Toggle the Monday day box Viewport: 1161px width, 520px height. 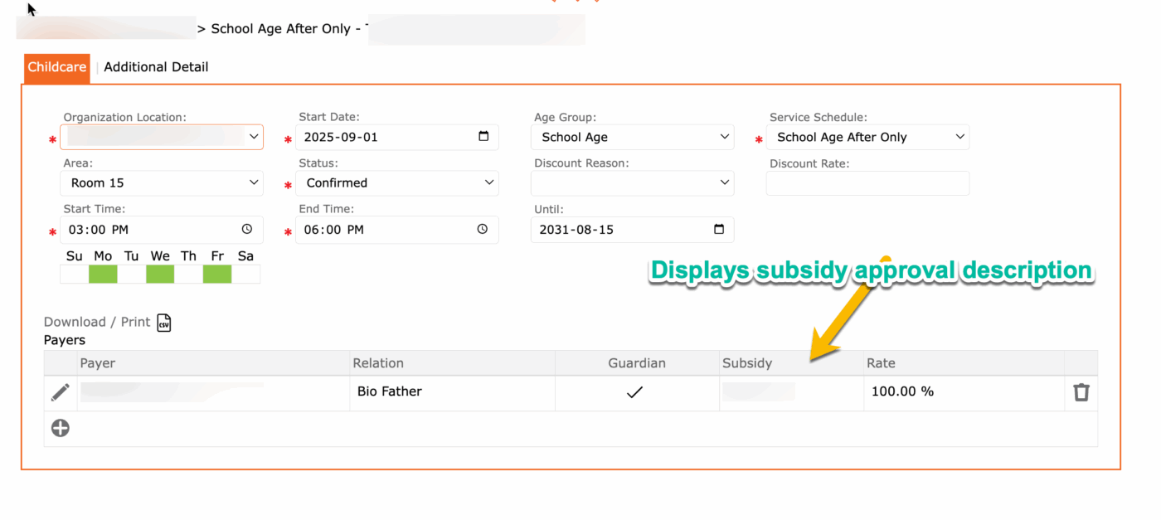(104, 274)
